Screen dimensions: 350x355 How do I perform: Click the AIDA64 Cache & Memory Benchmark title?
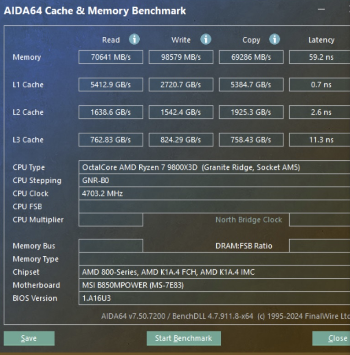[95, 11]
